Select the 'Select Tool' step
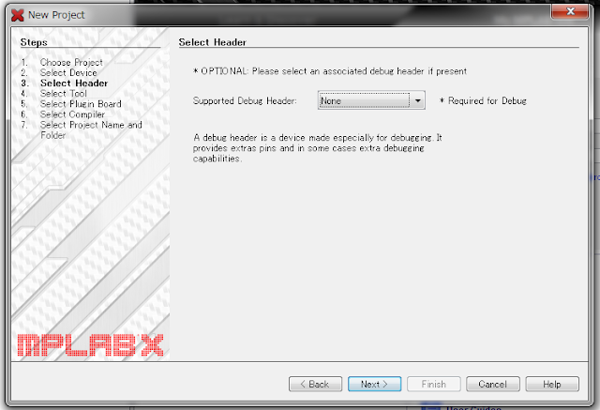Screen dimensions: 600x410 pyautogui.click(x=64, y=94)
